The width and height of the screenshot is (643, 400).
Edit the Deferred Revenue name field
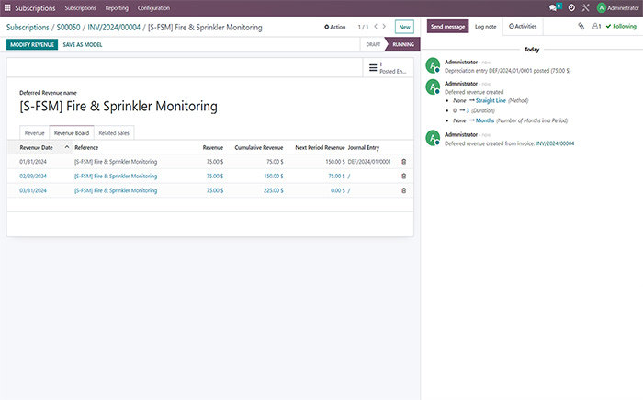coord(118,106)
